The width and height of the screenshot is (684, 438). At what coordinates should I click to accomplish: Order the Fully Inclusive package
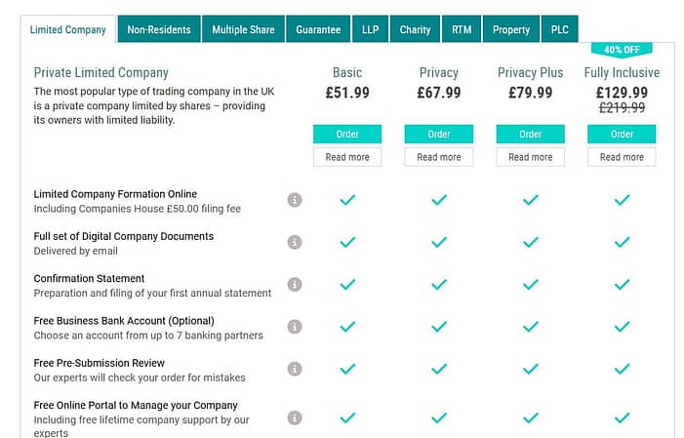click(x=622, y=134)
